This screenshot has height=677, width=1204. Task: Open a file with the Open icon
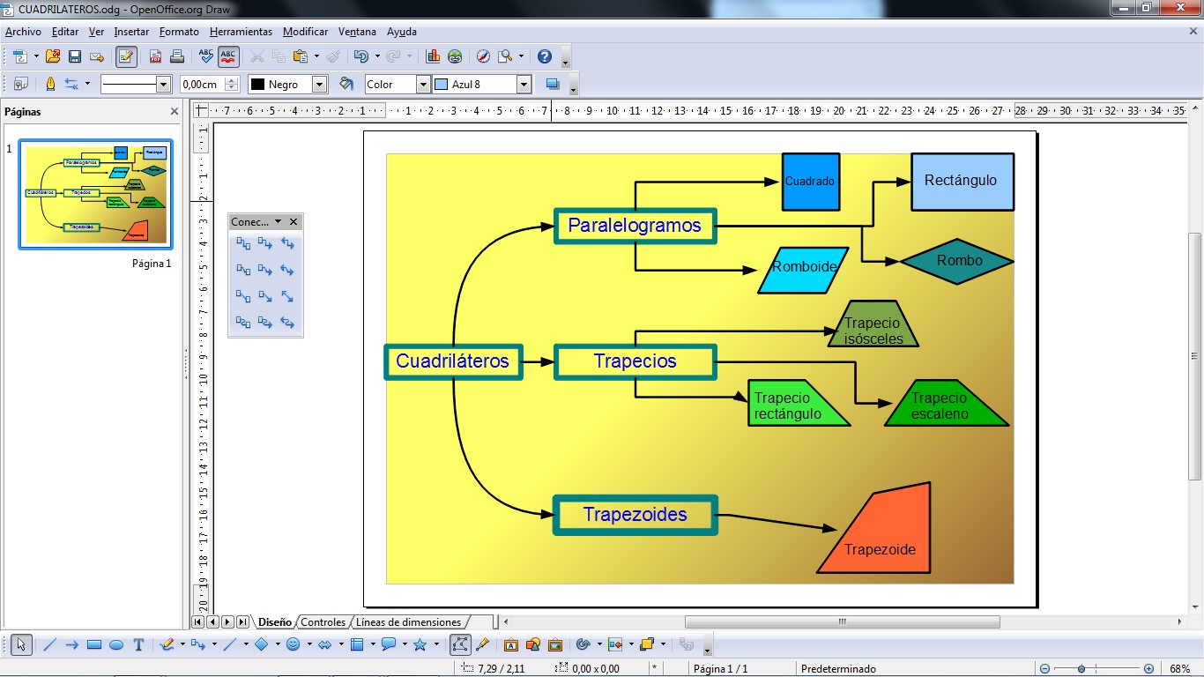point(53,56)
